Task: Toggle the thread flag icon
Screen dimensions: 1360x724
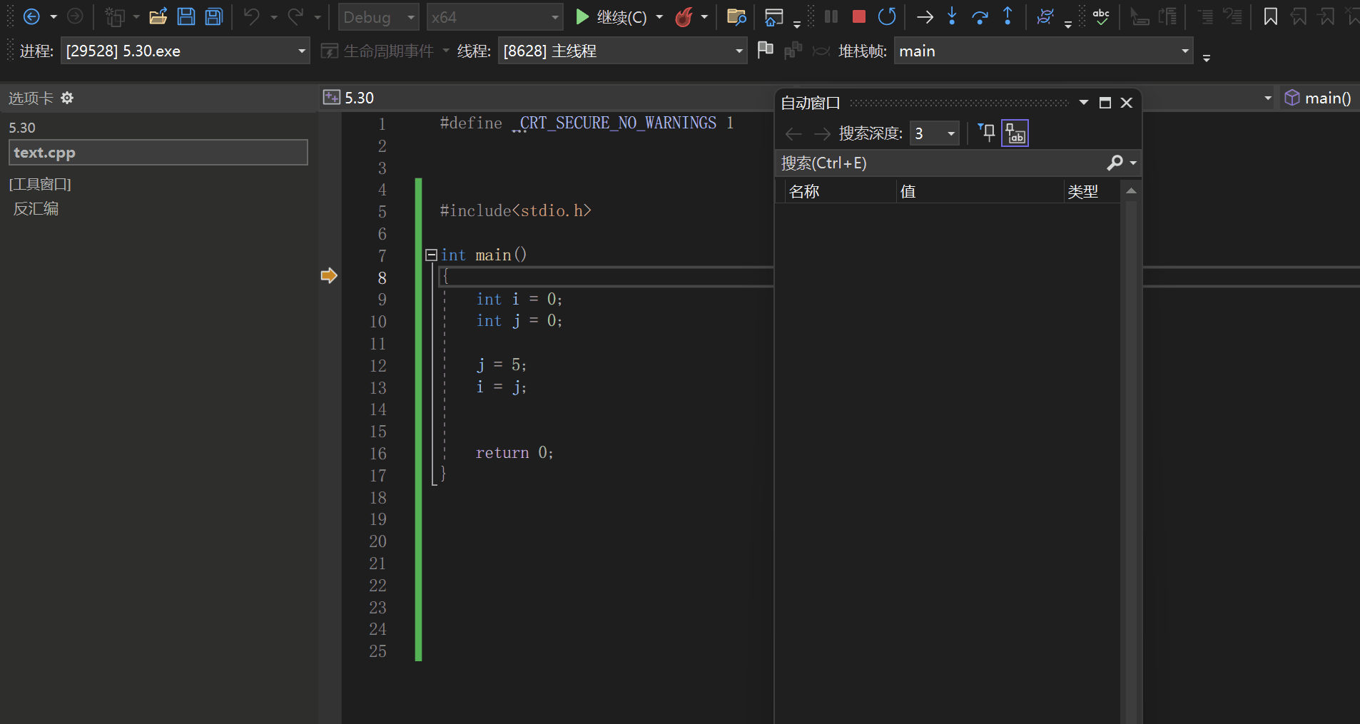Action: click(x=765, y=50)
